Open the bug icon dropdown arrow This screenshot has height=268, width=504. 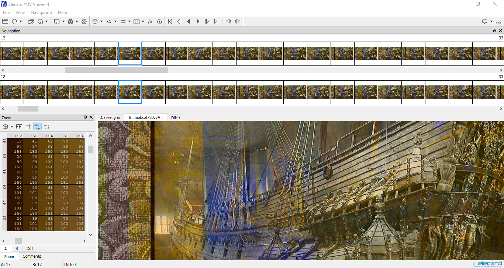pyautogui.click(x=77, y=21)
